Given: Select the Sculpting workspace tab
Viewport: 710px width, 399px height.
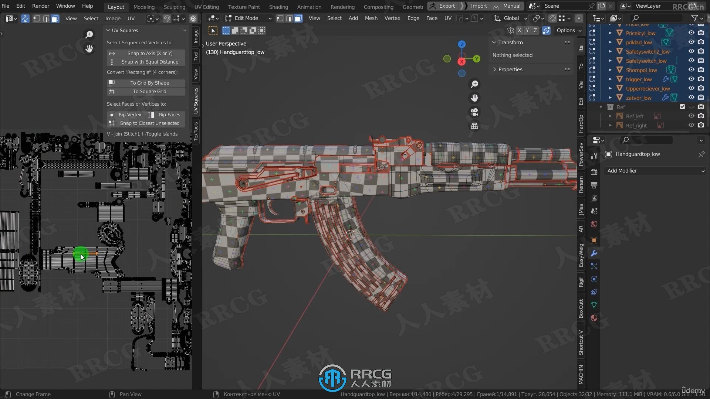Looking at the screenshot, I should click(x=174, y=6).
